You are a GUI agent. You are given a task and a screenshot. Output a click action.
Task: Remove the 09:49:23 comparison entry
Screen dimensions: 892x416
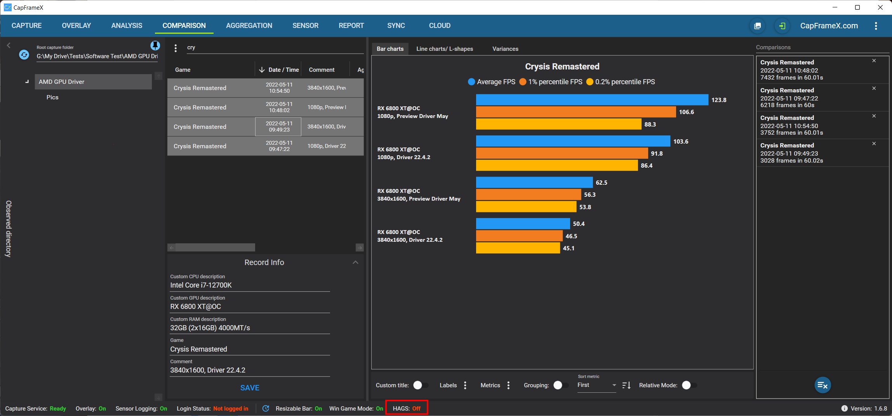pos(874,144)
